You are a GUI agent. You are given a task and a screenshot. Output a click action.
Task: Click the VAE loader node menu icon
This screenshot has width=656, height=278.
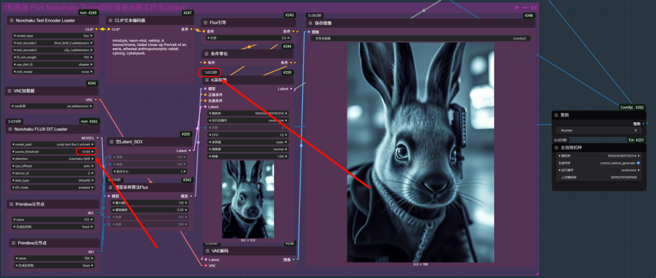point(12,91)
